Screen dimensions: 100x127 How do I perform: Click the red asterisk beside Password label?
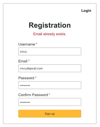36,77
